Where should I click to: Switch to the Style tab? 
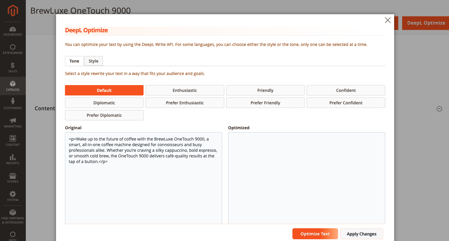pos(93,61)
